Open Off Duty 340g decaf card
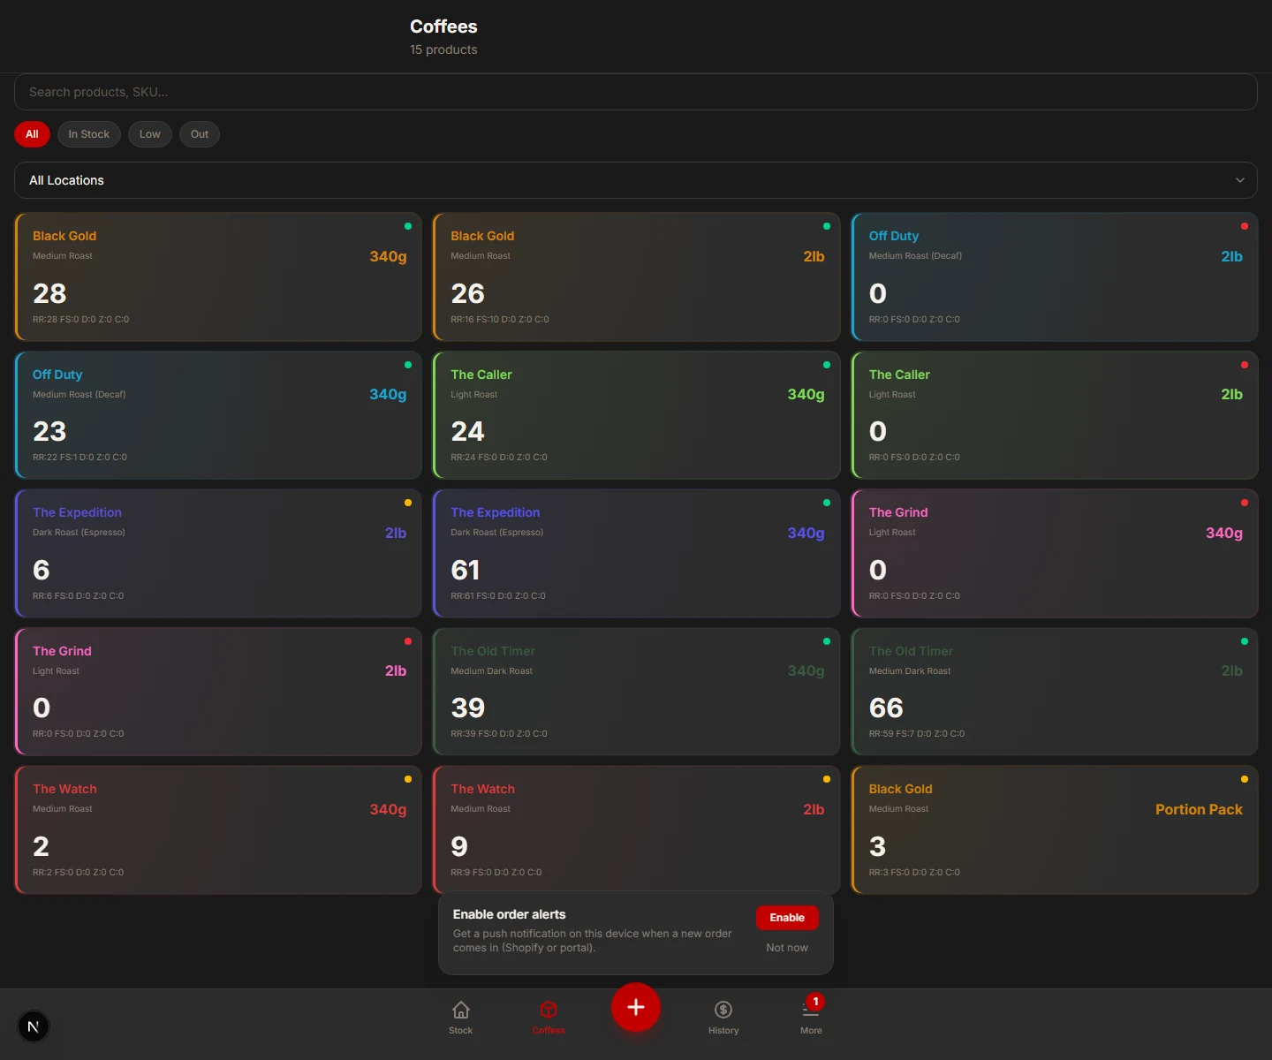1272x1060 pixels. (x=218, y=415)
